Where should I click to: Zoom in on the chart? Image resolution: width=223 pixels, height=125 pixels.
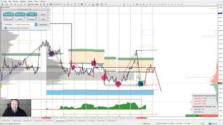75,5
